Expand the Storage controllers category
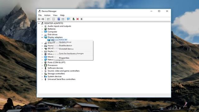 [42, 74]
